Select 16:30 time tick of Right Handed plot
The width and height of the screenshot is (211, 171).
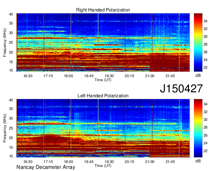(x=28, y=76)
